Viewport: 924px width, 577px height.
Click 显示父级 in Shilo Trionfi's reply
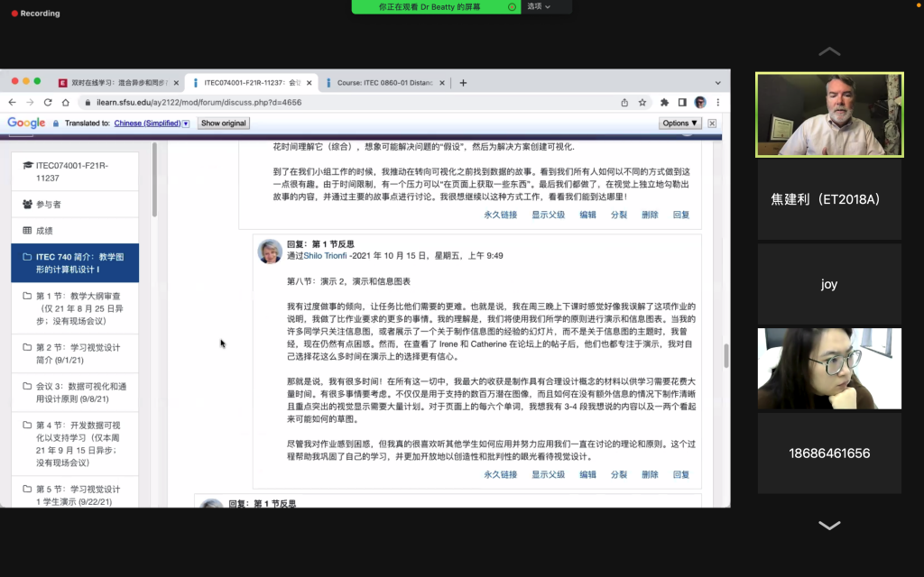(548, 474)
